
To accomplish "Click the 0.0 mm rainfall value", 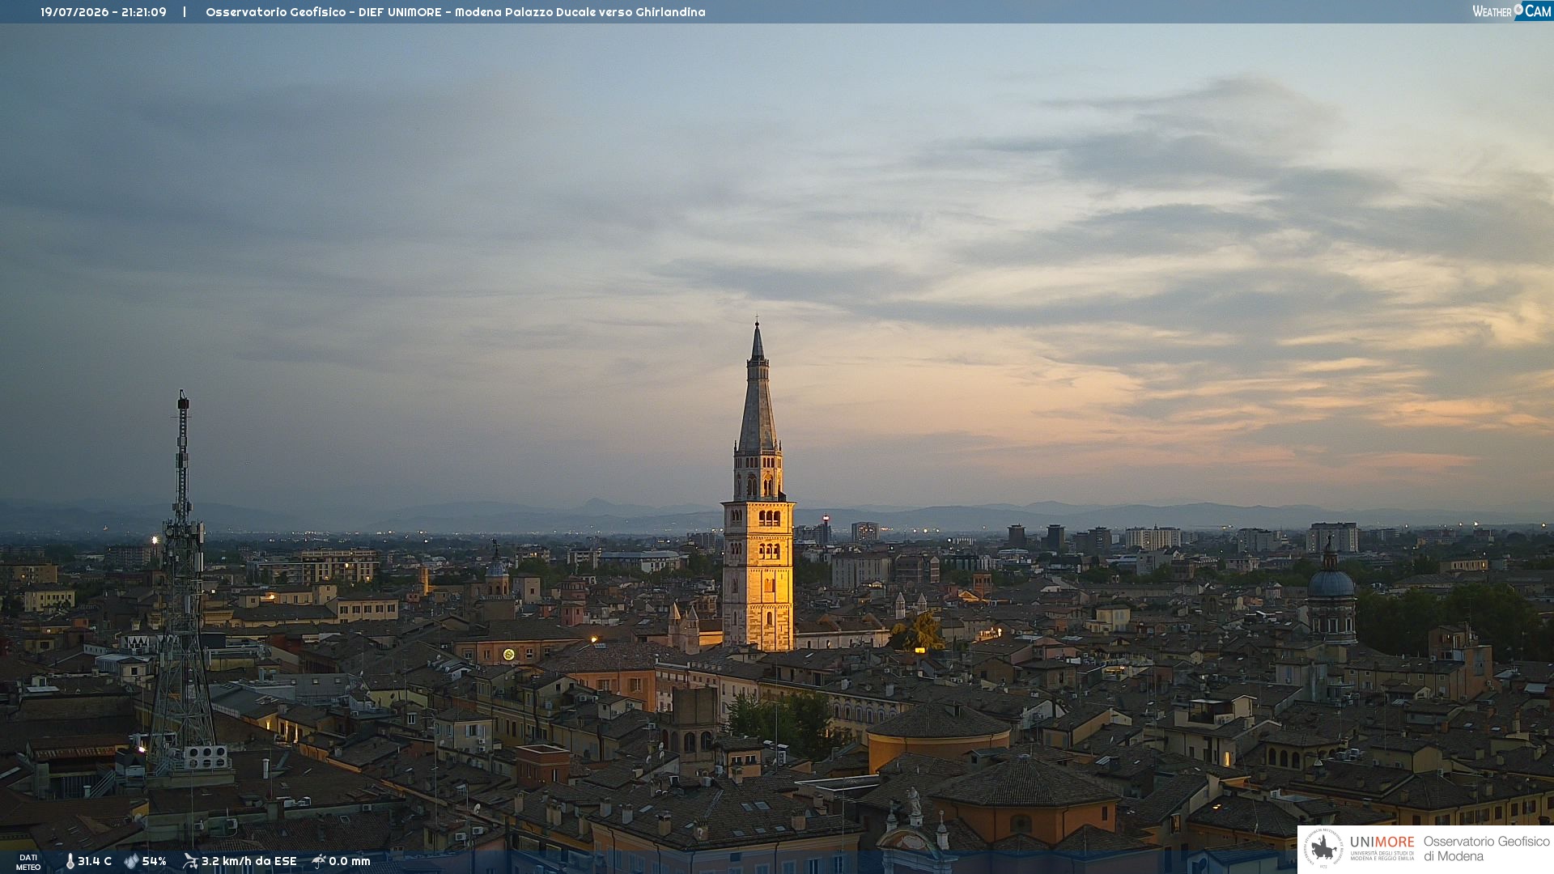I will [x=349, y=861].
